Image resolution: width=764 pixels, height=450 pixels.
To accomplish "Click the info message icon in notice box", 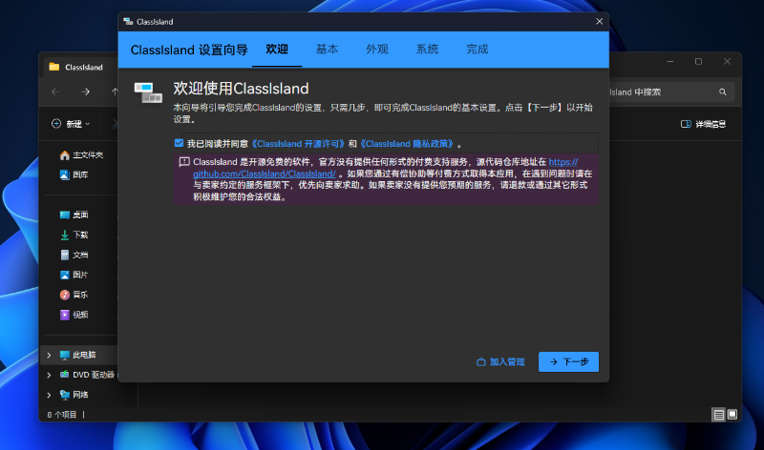I will [x=184, y=162].
